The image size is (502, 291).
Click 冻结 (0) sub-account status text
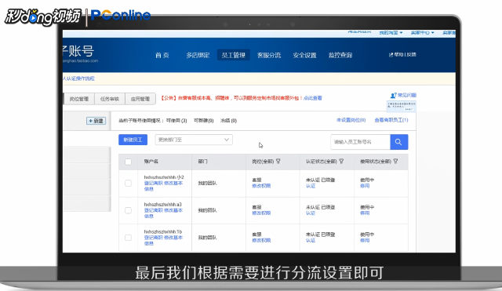pos(228,121)
